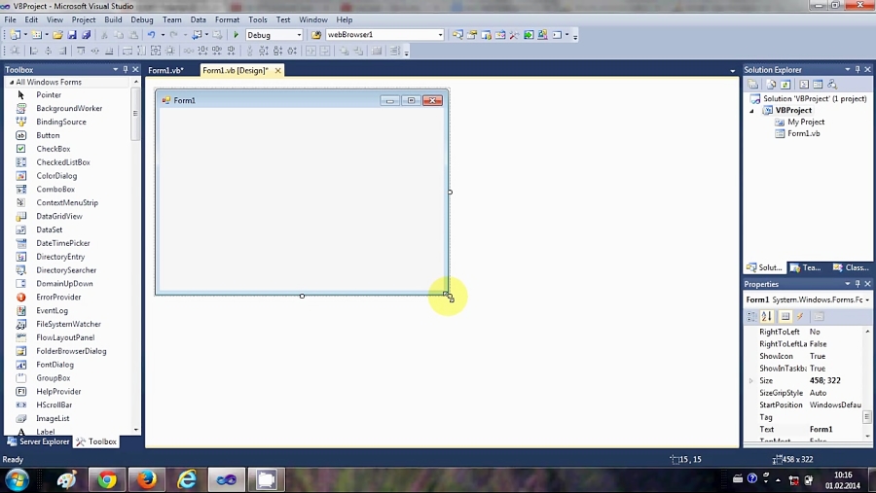Click Refresh icon in Solution Explorer
The image size is (876, 493).
click(785, 85)
